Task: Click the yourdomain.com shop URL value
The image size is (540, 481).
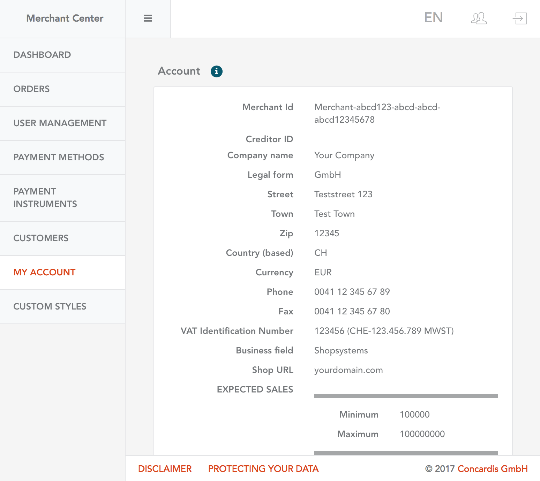Action: click(348, 370)
